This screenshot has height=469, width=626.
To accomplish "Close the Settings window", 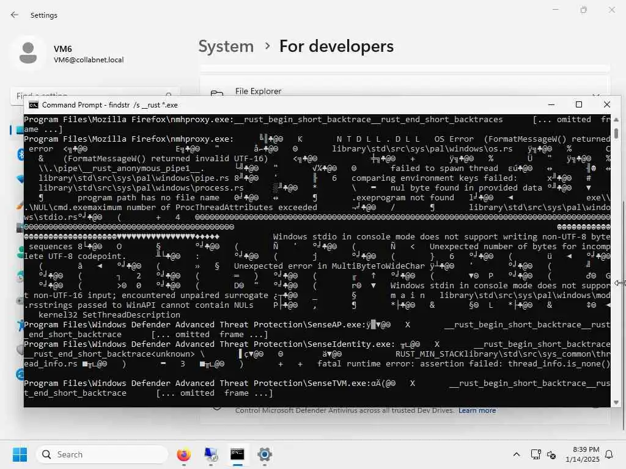I will pyautogui.click(x=611, y=10).
